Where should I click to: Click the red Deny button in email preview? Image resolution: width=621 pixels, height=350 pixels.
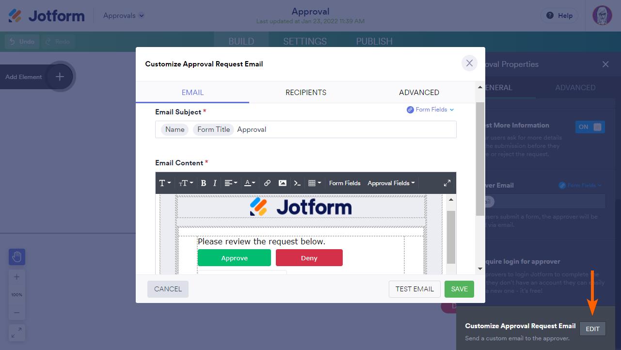(309, 258)
